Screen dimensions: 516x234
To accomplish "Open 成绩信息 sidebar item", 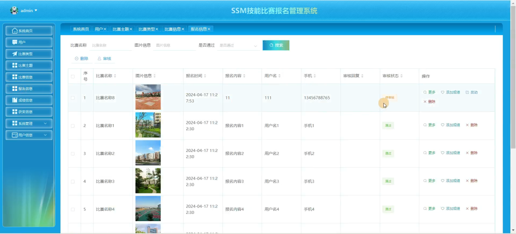I will point(29,101).
